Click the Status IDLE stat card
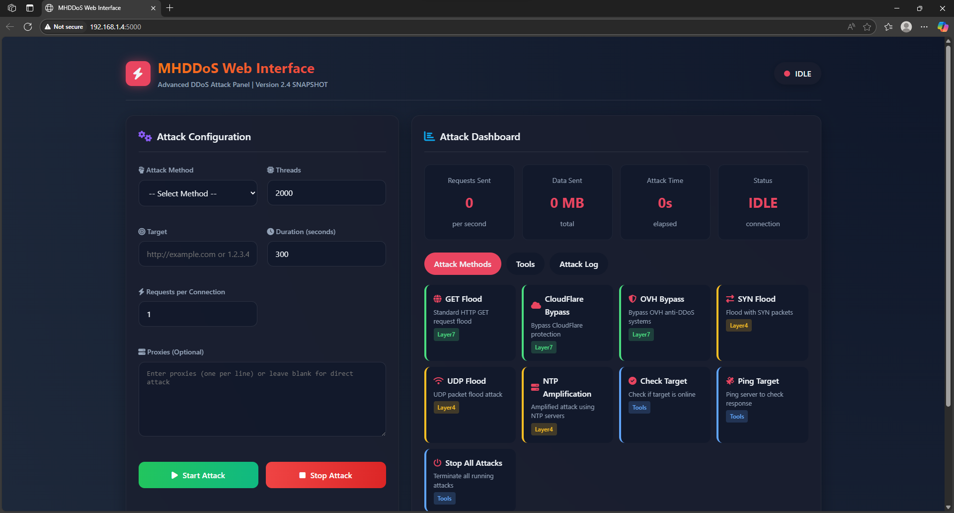 point(763,202)
